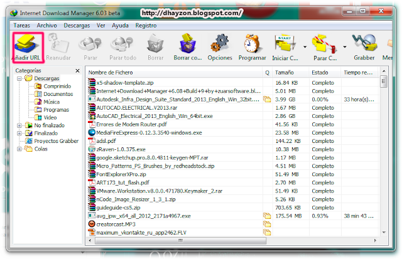402x259 pixels.
Task: Click maximum_vkontakte_ru_app2462.FLV file icon
Action: tap(92, 233)
